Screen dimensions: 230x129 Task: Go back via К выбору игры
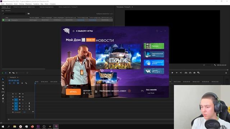click(x=83, y=31)
